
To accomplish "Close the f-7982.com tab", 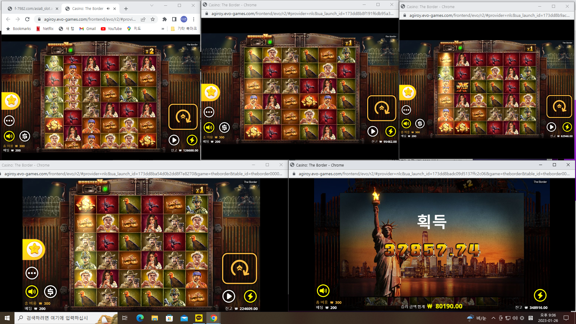I will (57, 9).
